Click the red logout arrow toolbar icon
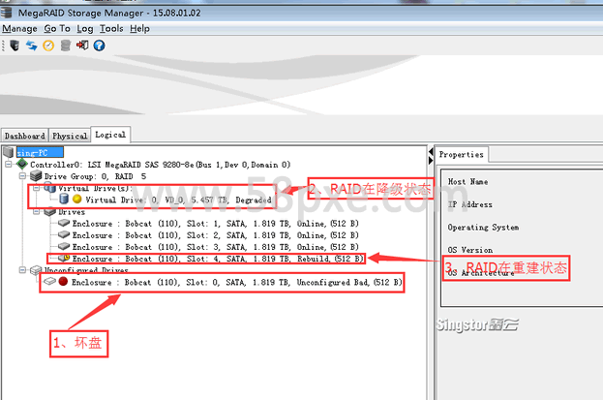603x400 pixels. tap(82, 46)
